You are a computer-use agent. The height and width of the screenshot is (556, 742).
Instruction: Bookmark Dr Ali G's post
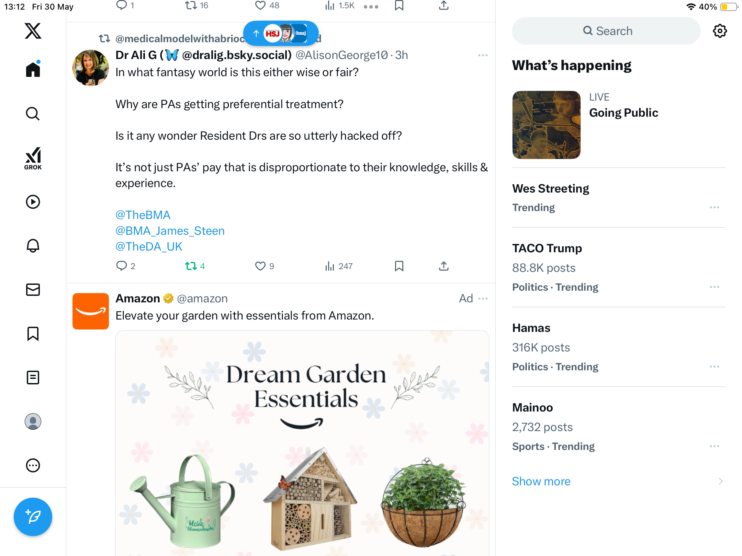[x=399, y=266]
